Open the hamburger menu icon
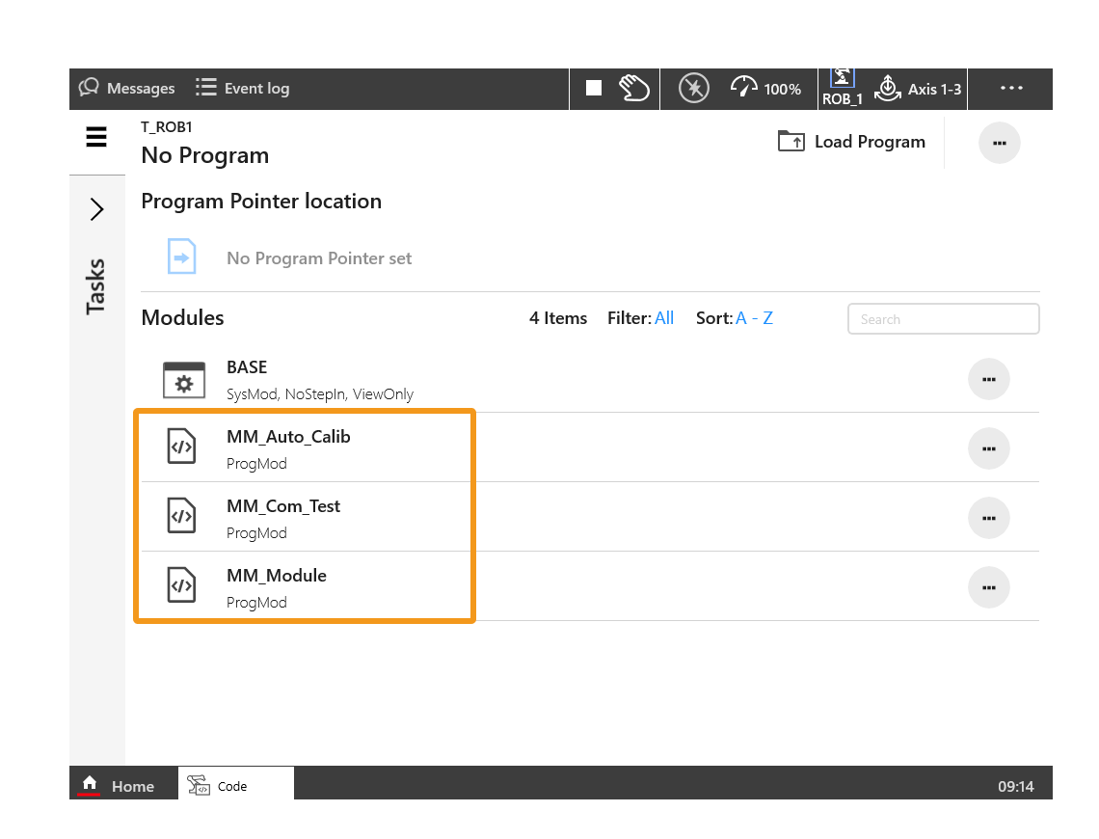Image resolution: width=1099 pixels, height=839 pixels. tap(96, 138)
